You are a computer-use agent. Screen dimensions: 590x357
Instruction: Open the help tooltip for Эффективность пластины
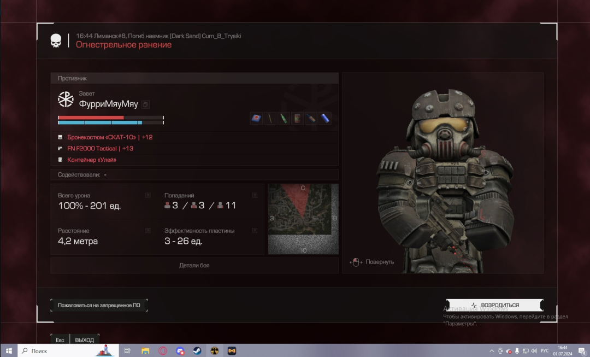coord(255,231)
